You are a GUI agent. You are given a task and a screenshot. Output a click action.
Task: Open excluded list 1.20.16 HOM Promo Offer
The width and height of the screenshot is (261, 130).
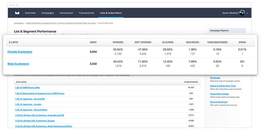[x=27, y=88]
